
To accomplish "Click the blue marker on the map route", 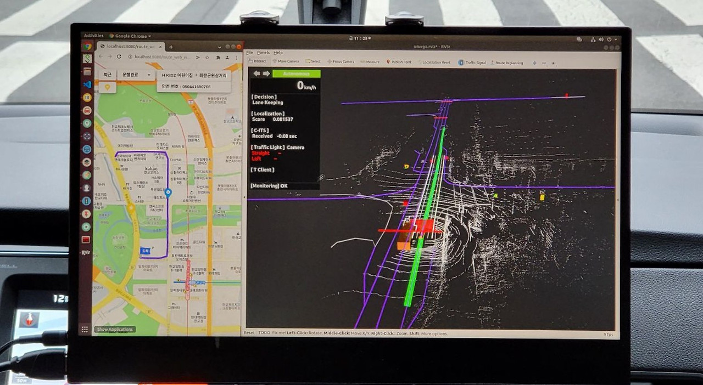I will (168, 193).
